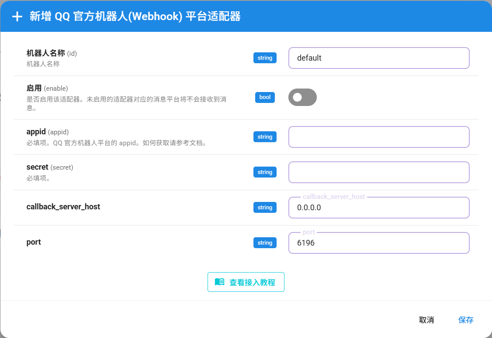Click into the empty appid input field
Screen dimensions: 492x338
(x=378, y=137)
